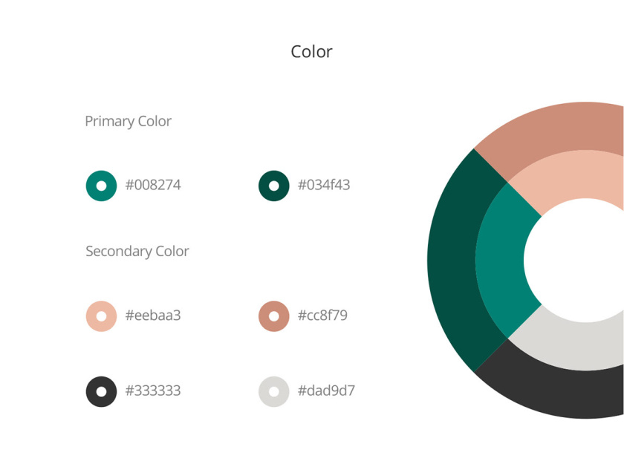This screenshot has height=464, width=624.
Task: Pick the #dad9d7 light gray swatch
Action: [273, 391]
